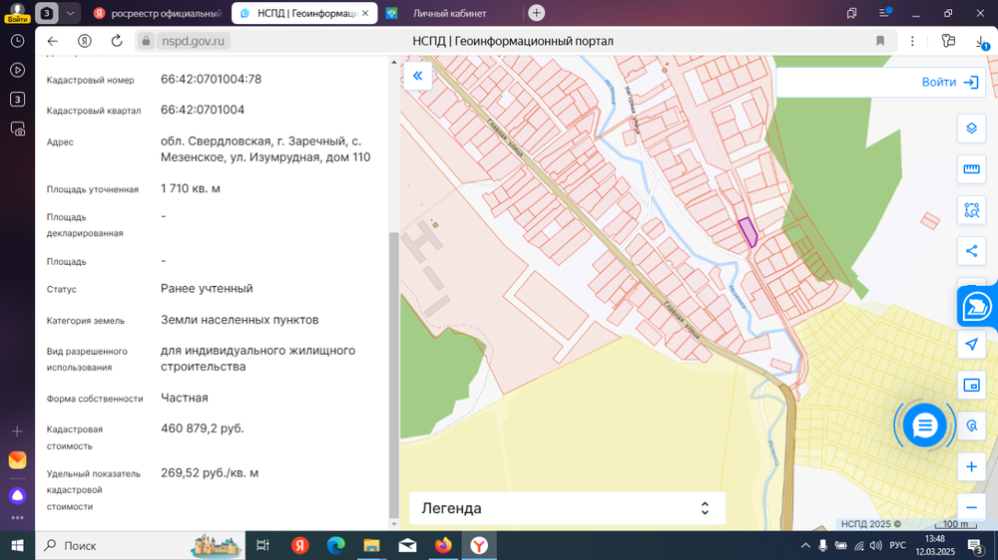998x560 pixels.
Task: Open the map layers tool
Action: 971,129
